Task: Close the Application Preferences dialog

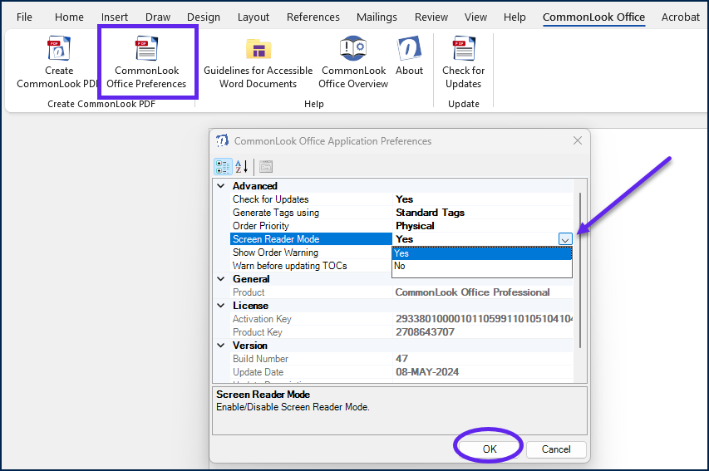Action: pos(578,140)
